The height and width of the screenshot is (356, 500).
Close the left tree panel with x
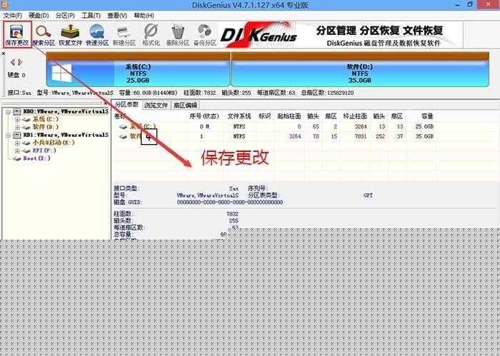(x=106, y=103)
